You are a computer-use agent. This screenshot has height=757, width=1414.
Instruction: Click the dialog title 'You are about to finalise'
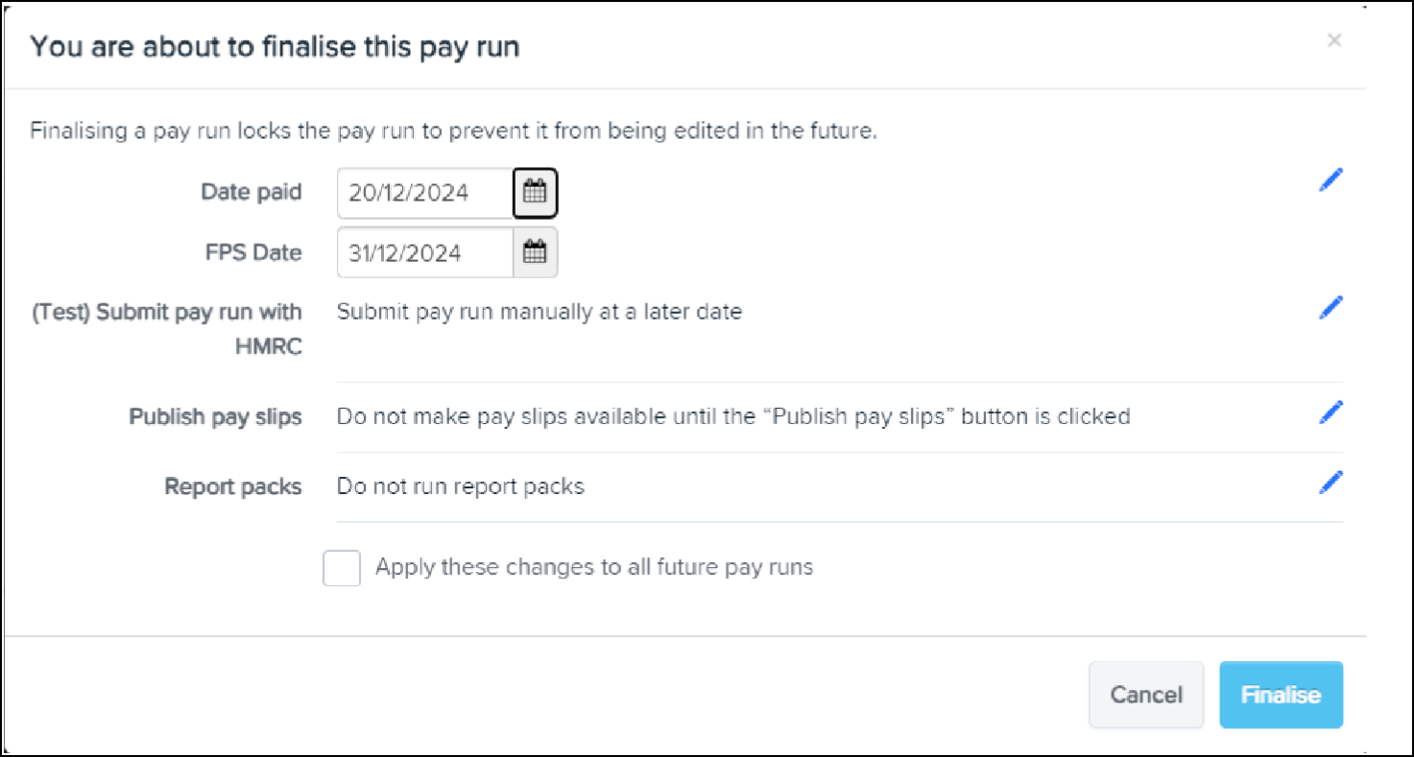(275, 47)
